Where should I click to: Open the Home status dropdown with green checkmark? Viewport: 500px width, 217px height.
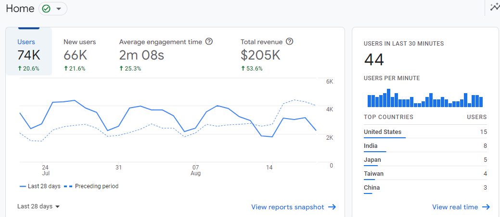(53, 9)
